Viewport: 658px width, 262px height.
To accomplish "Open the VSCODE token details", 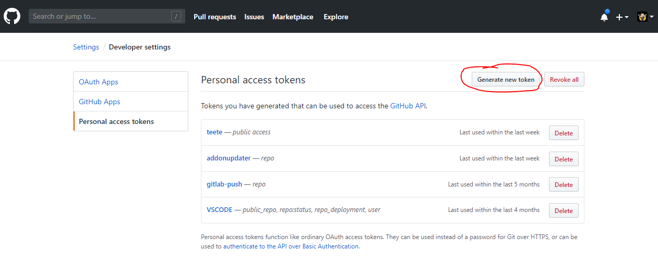I will [x=219, y=210].
